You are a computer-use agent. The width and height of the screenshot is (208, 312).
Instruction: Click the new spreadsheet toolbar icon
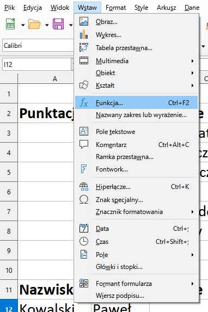(x=10, y=24)
